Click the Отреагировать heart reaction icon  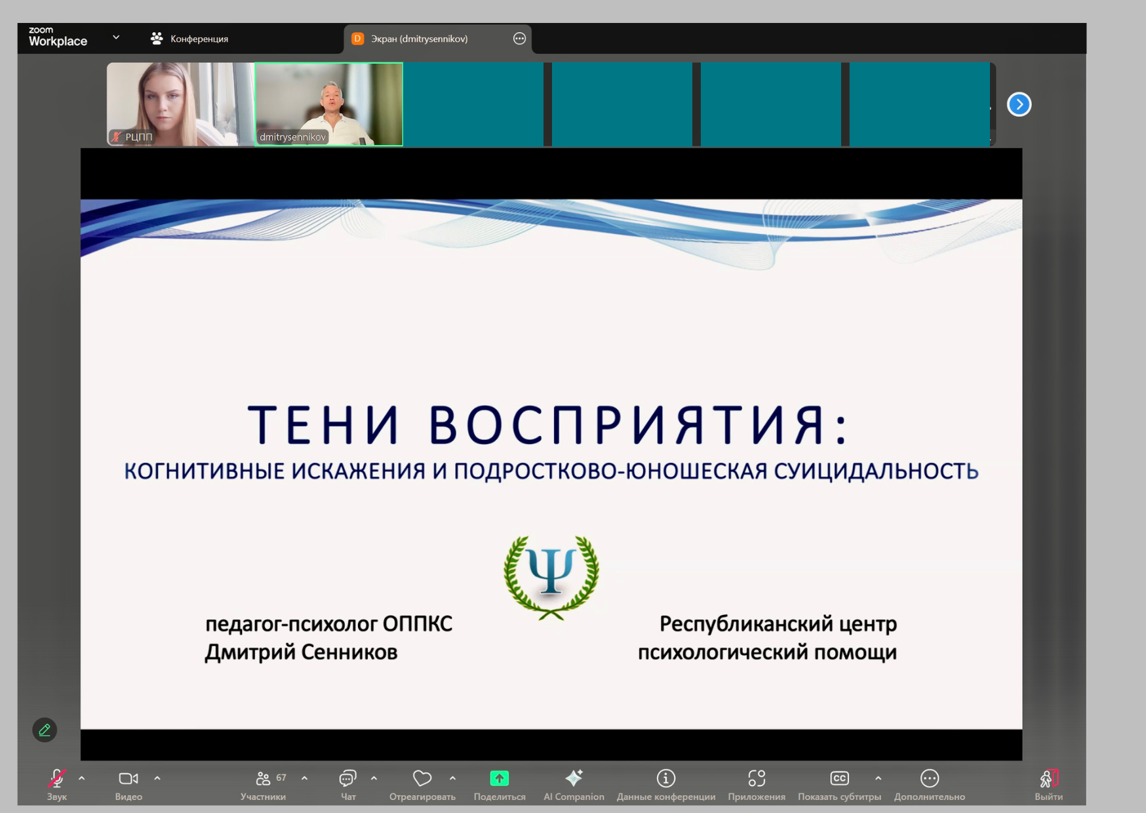point(422,778)
